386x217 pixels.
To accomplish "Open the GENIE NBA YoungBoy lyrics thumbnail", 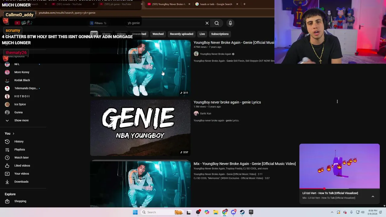I will (x=140, y=128).
